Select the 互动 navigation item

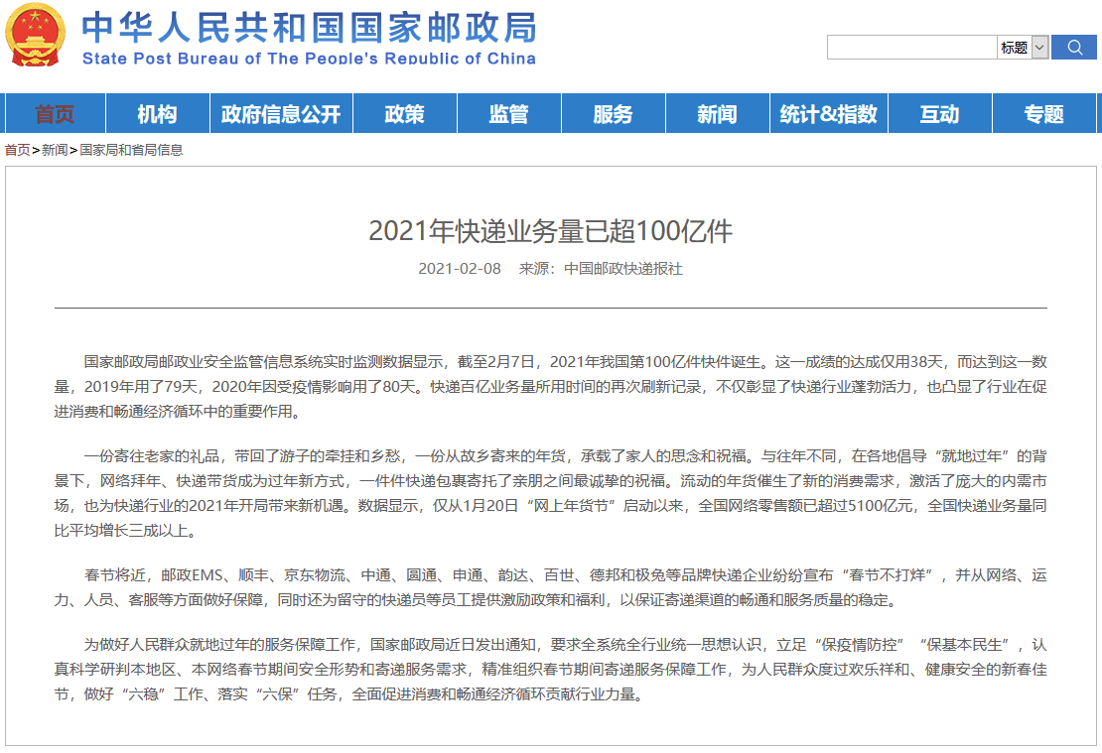[x=939, y=113]
